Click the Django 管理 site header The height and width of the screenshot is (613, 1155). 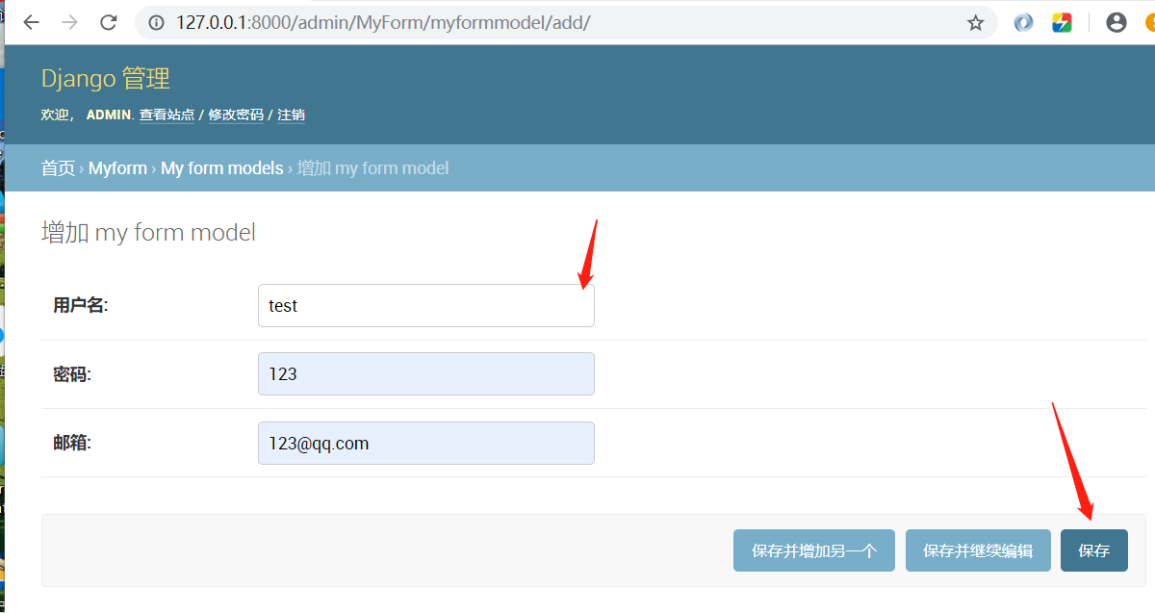click(105, 78)
